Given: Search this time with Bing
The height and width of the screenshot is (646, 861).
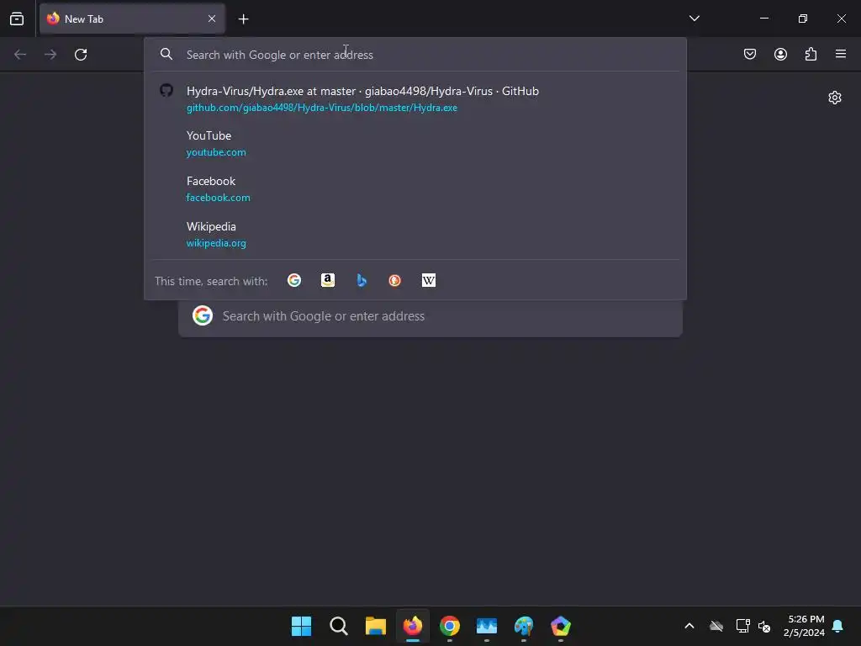Looking at the screenshot, I should (x=362, y=281).
